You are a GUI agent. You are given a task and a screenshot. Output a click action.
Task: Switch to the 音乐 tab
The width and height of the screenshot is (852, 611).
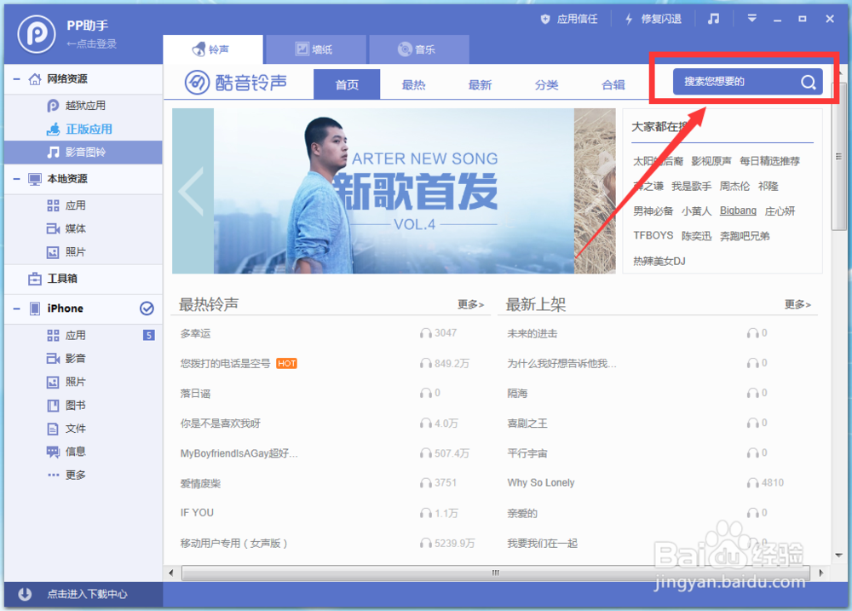click(x=418, y=49)
